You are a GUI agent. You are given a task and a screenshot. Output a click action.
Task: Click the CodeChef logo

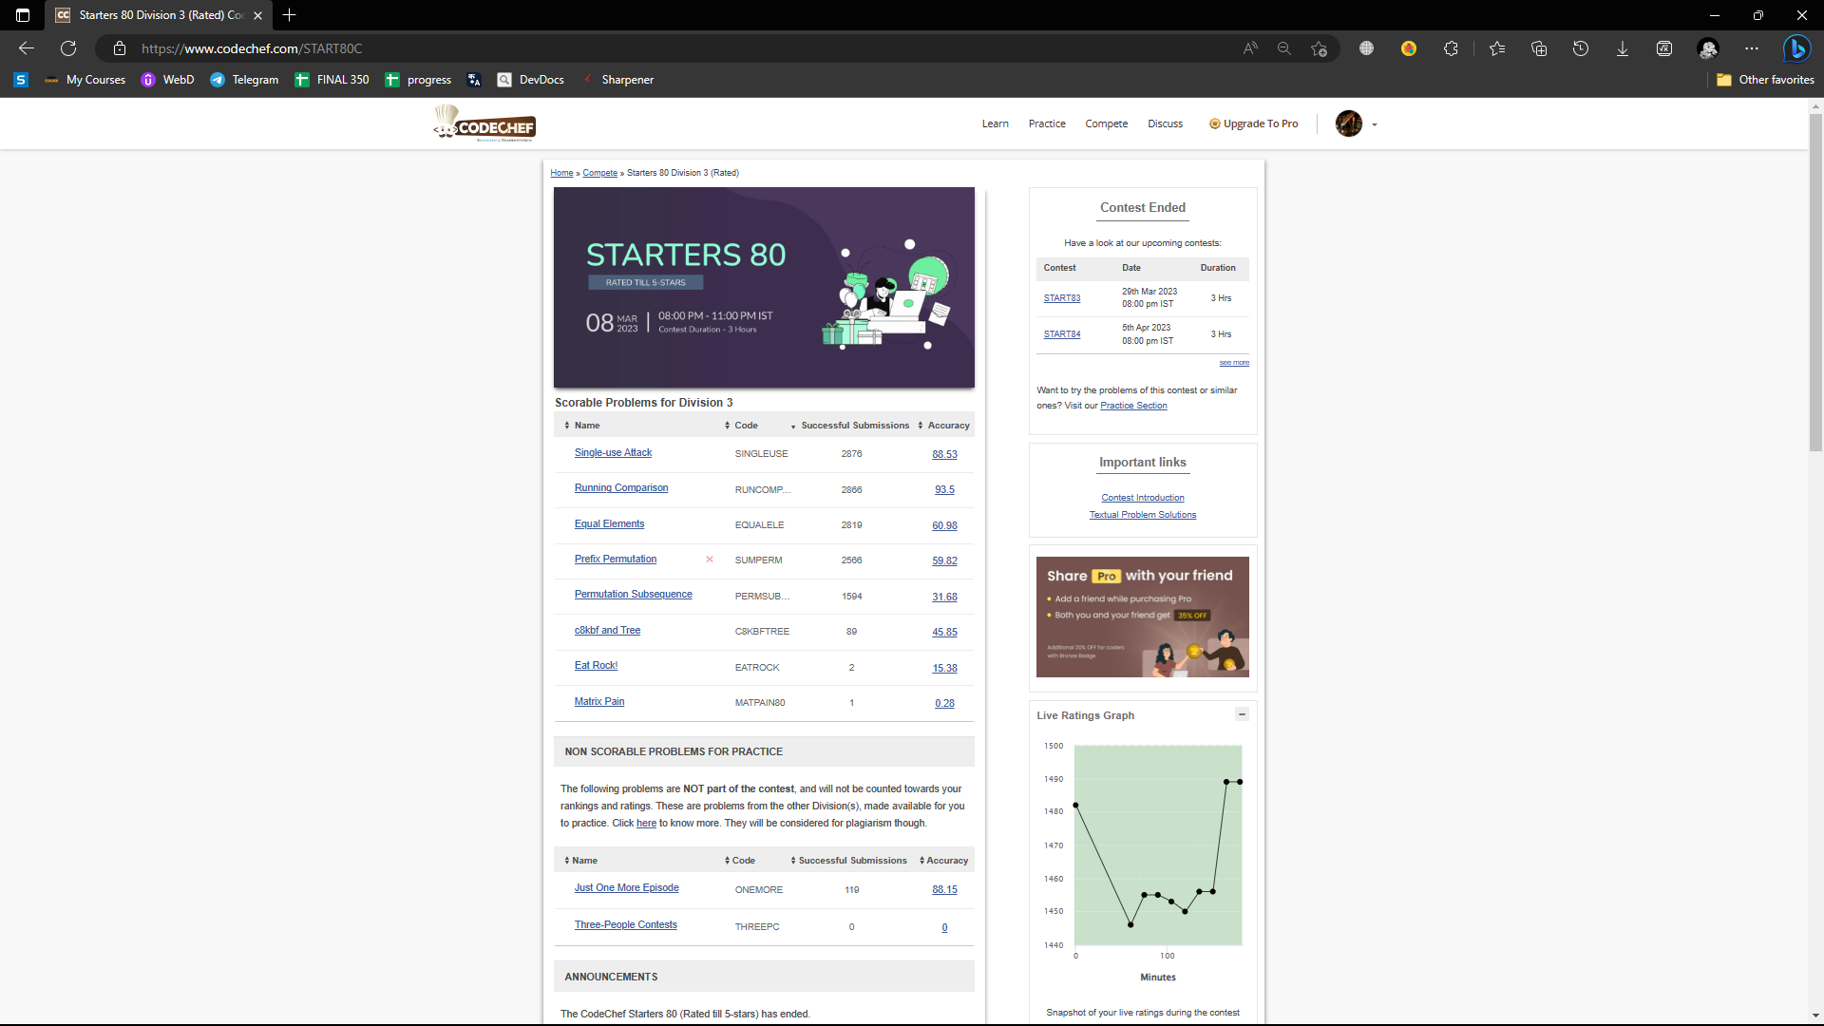(x=485, y=124)
